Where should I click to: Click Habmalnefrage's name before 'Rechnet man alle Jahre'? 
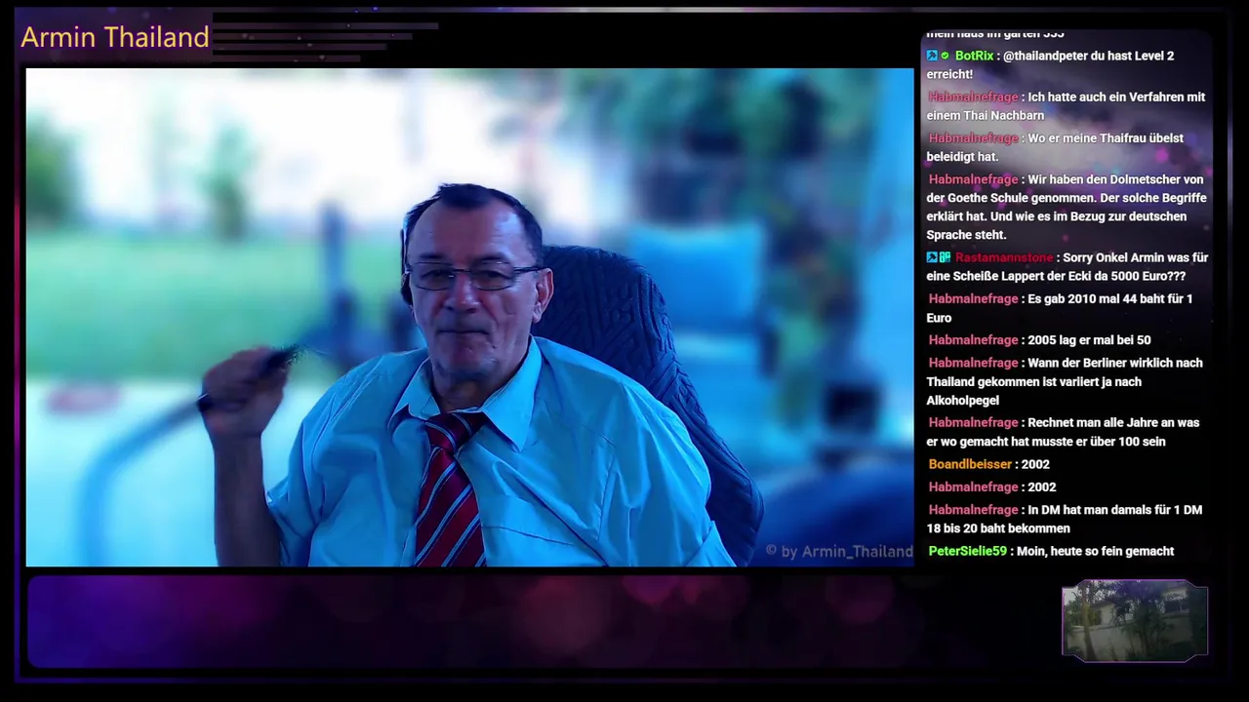973,422
